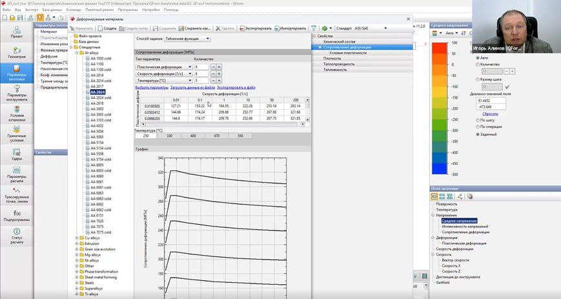Open the Проект sidebar section

17,30
